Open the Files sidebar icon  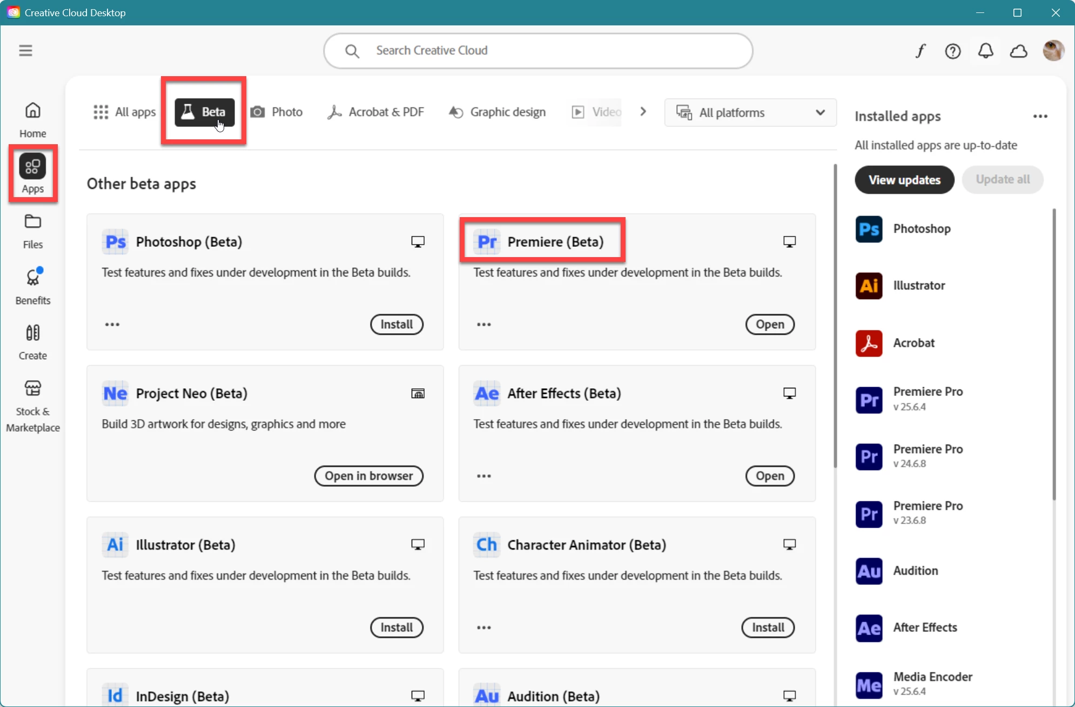[x=33, y=232]
